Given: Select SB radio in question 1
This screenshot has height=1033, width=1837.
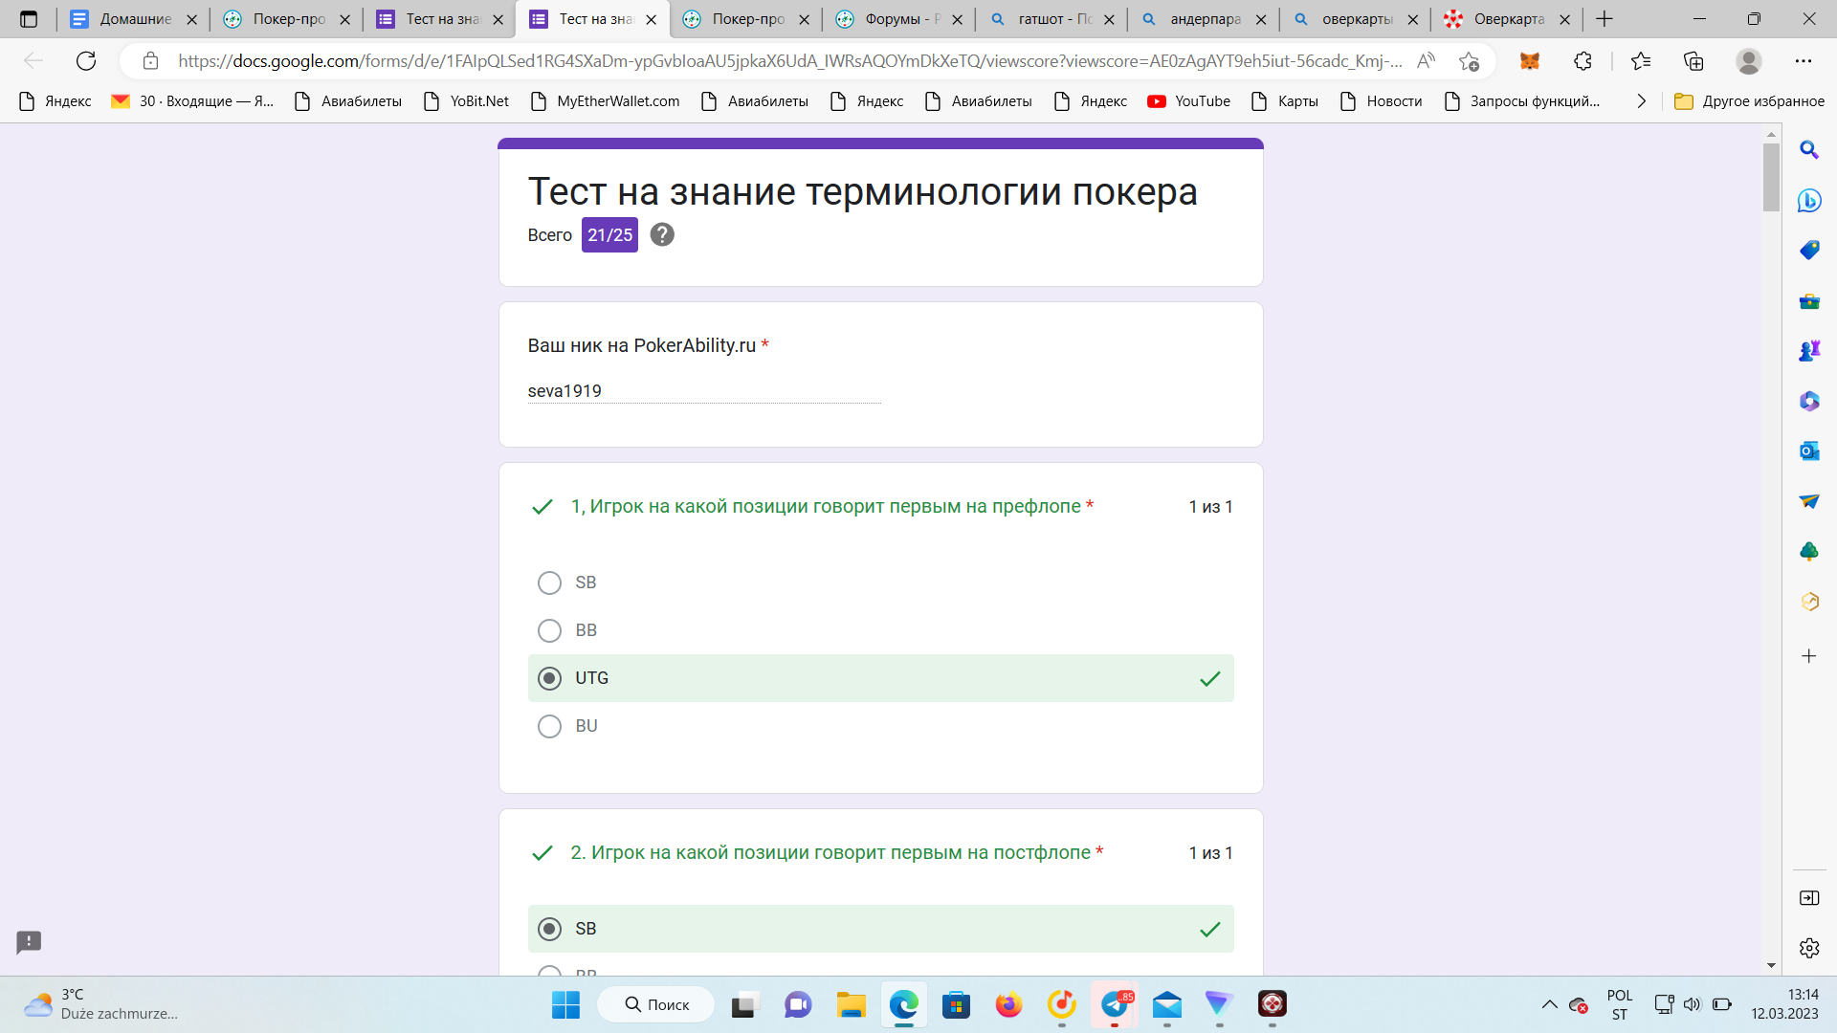Looking at the screenshot, I should coord(549,582).
